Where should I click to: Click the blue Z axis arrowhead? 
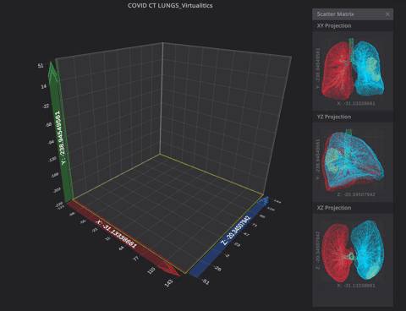(263, 200)
